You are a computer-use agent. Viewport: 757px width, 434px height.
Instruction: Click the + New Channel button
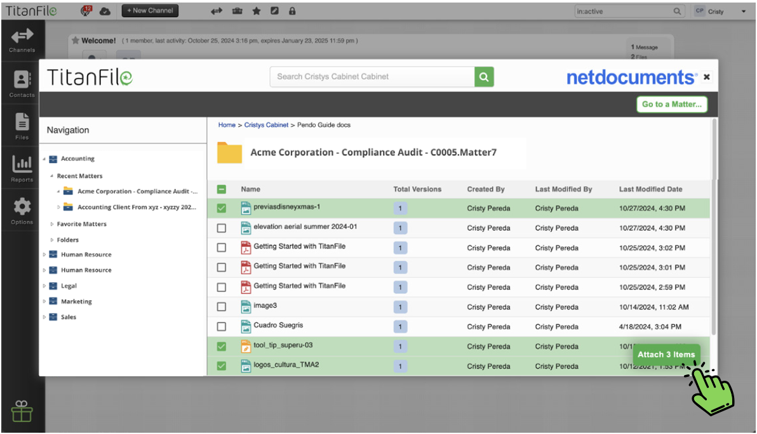(x=150, y=11)
